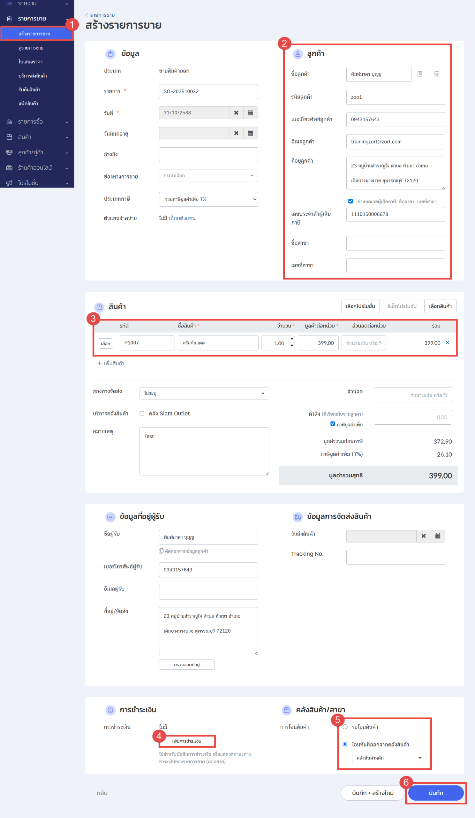The height and width of the screenshot is (818, 475).
Task: Go to ใบเสนอราคา in the sidebar
Action: click(x=30, y=62)
